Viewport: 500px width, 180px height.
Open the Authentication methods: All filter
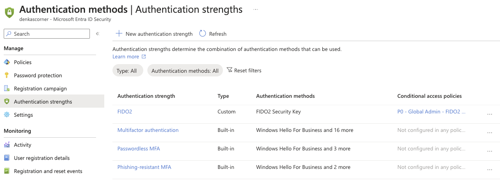coord(185,71)
